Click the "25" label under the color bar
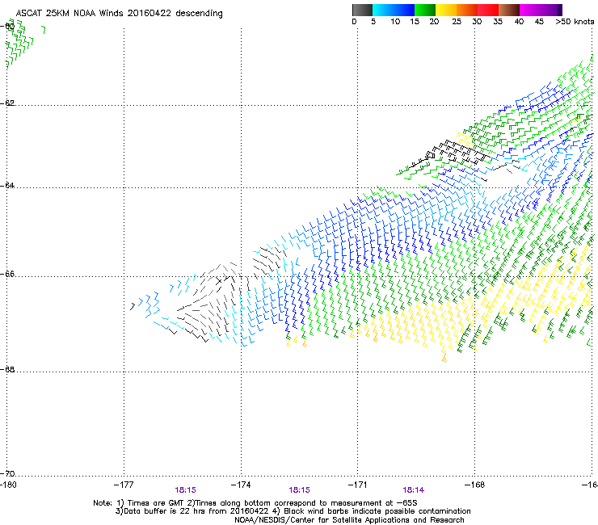Viewport: 598px width, 525px height. (457, 22)
